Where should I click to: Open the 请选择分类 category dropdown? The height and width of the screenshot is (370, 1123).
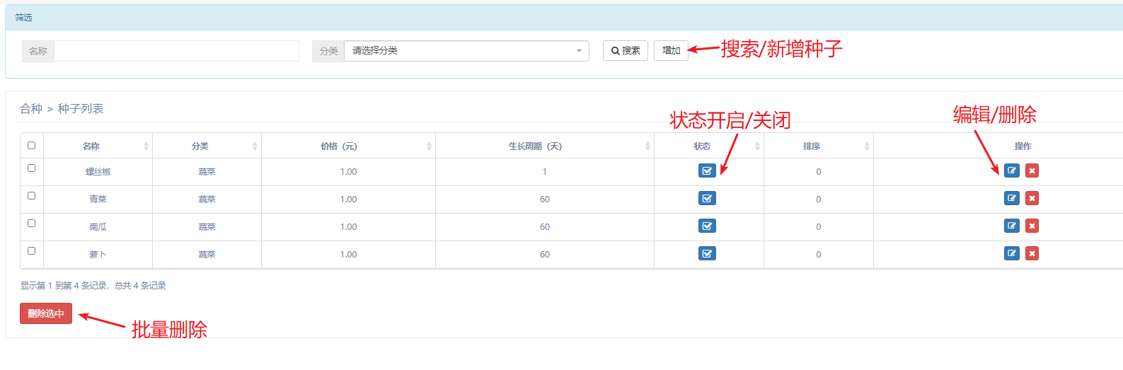(466, 51)
